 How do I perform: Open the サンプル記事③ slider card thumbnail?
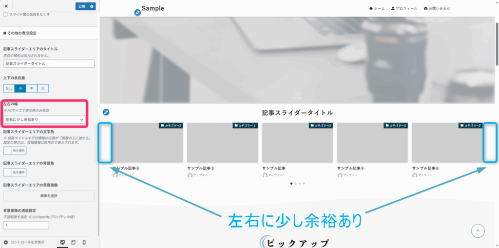pos(222,143)
